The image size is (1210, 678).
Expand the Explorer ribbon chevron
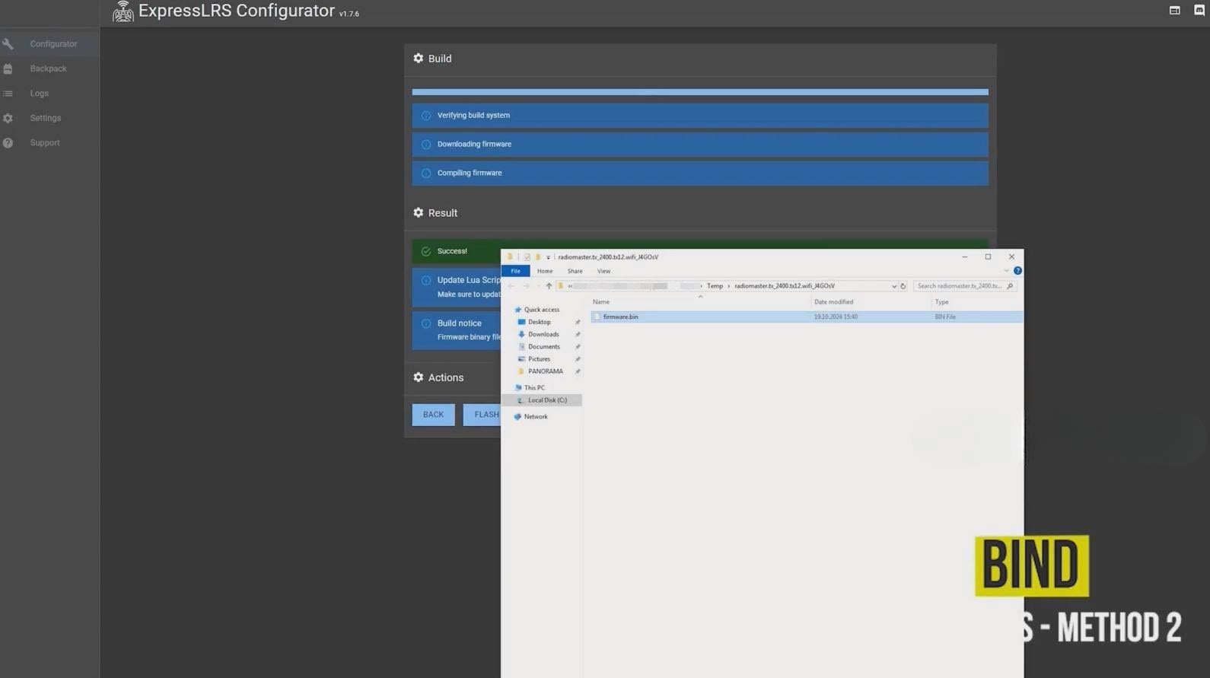pos(1006,271)
